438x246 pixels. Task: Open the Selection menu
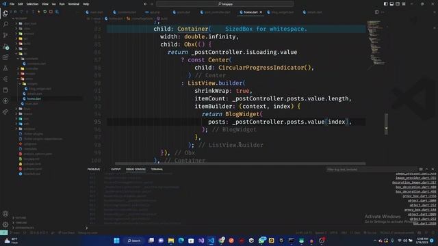[x=32, y=4]
